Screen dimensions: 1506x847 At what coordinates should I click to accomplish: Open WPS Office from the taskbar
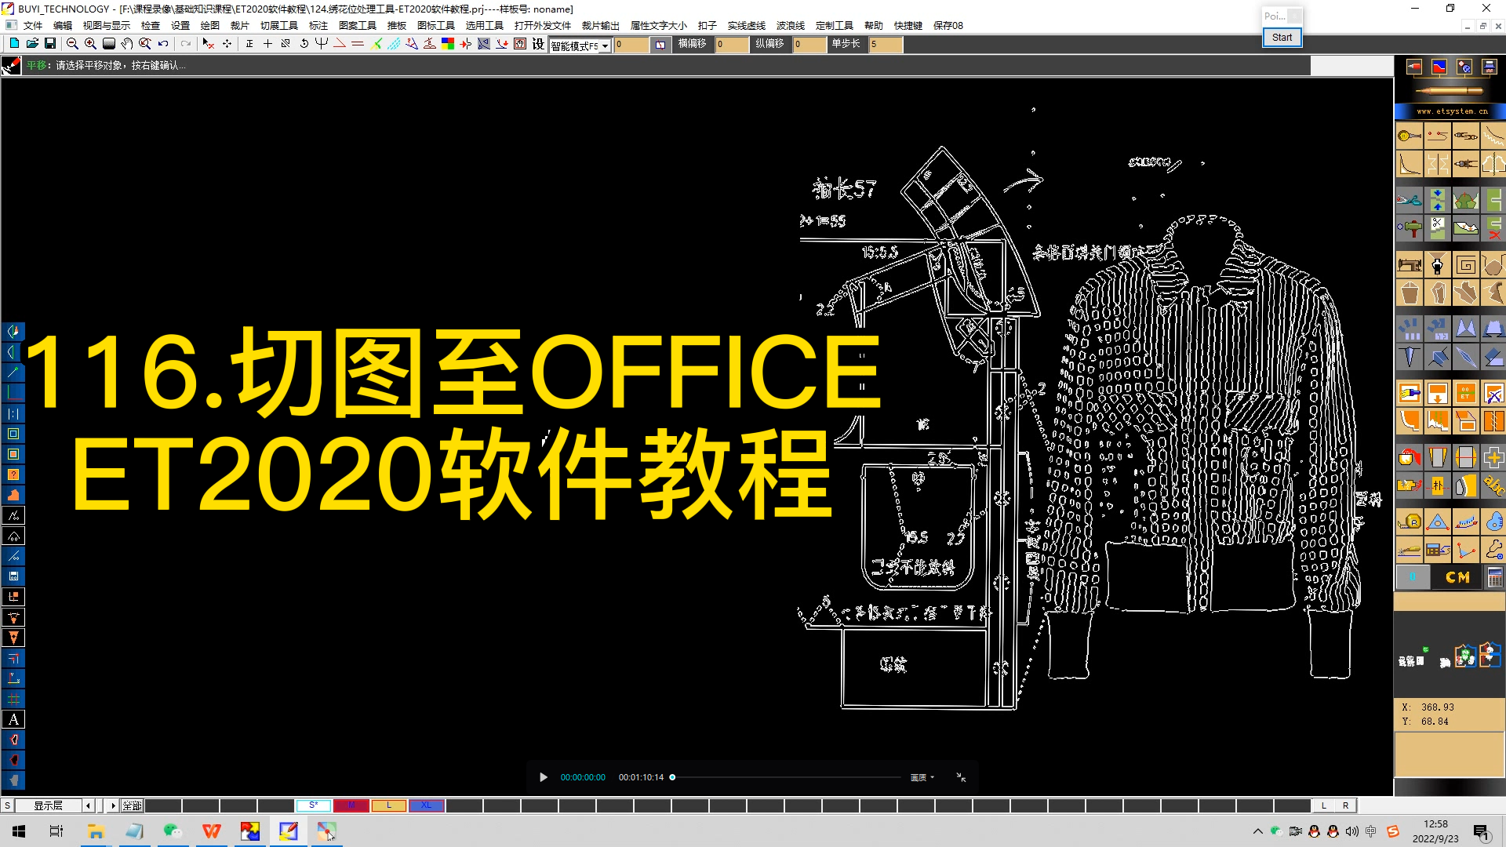point(212,831)
